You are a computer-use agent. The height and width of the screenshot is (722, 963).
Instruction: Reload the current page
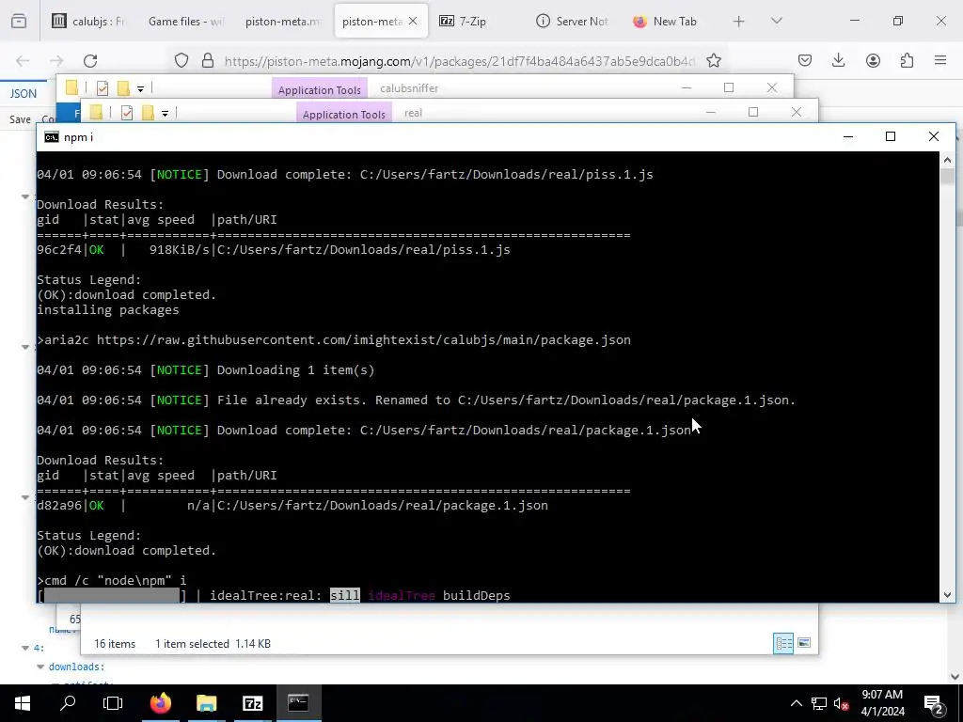90,60
